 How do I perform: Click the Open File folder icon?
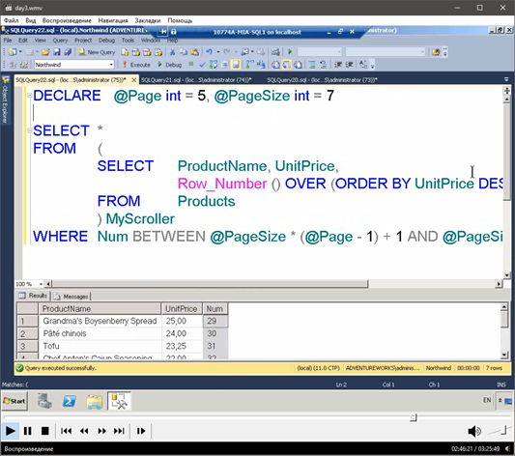click(x=45, y=52)
